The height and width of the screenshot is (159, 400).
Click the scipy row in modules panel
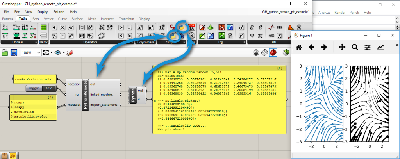coord(33,107)
